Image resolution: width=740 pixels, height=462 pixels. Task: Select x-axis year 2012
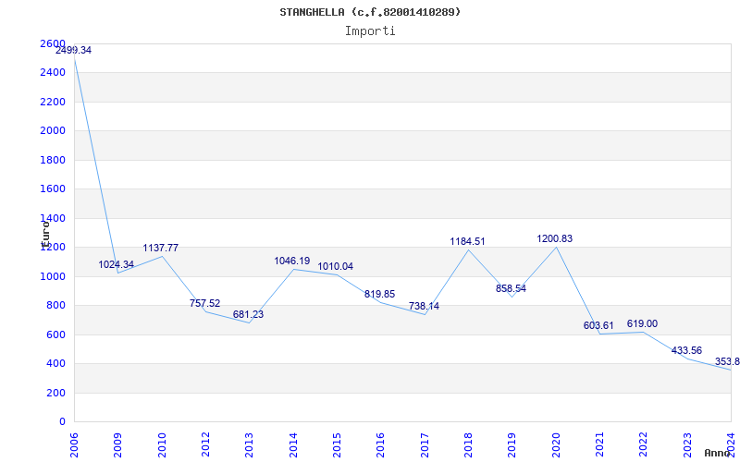(x=205, y=444)
